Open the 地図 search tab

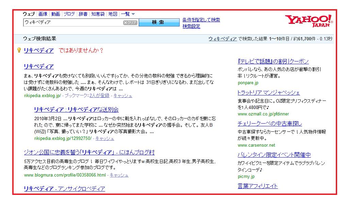point(113,14)
